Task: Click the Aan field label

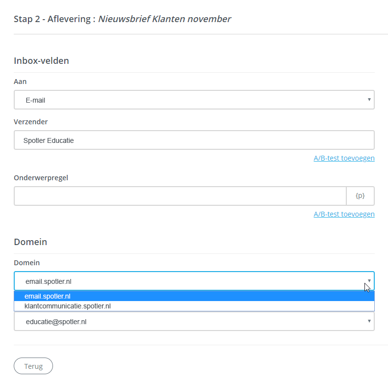Action: click(x=20, y=82)
